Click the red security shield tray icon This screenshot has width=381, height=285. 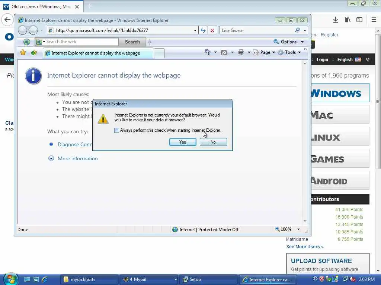322,279
